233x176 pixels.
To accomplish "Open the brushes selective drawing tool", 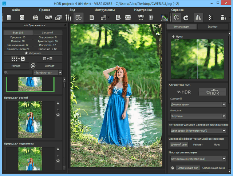I will (x=68, y=18).
